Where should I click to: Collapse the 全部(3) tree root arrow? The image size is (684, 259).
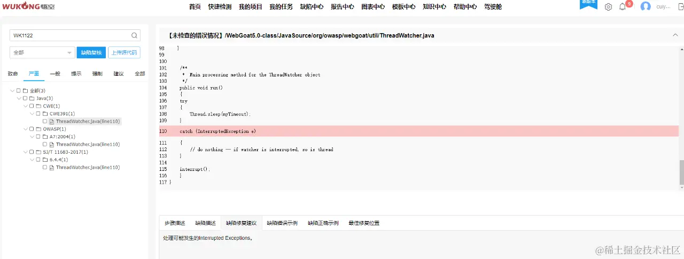tap(12, 91)
